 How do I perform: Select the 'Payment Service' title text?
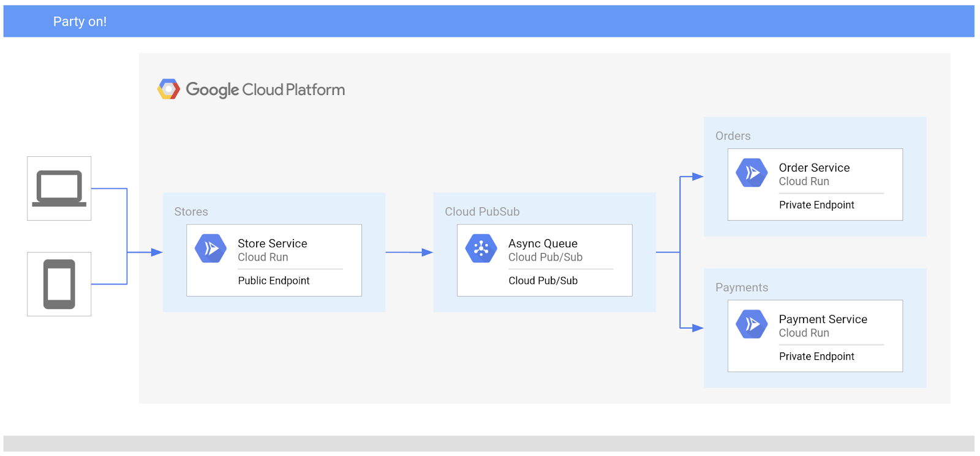(x=823, y=319)
